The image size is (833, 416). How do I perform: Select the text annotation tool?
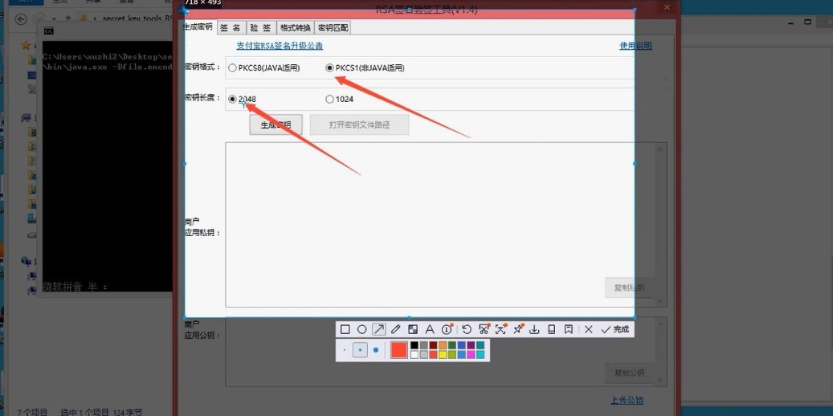[430, 329]
